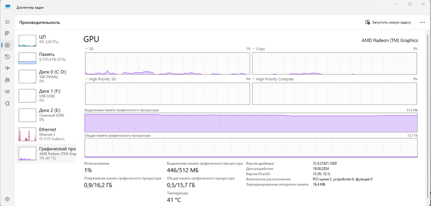Open the three-dots more options menu
The image size is (431, 206).
point(422,23)
